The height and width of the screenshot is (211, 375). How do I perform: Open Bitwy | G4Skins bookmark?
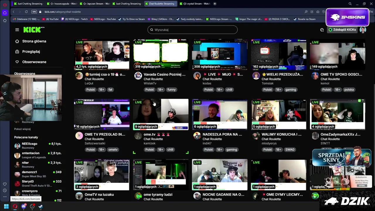[160, 19]
